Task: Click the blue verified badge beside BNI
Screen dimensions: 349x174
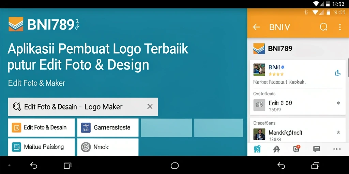Action: click(x=283, y=67)
